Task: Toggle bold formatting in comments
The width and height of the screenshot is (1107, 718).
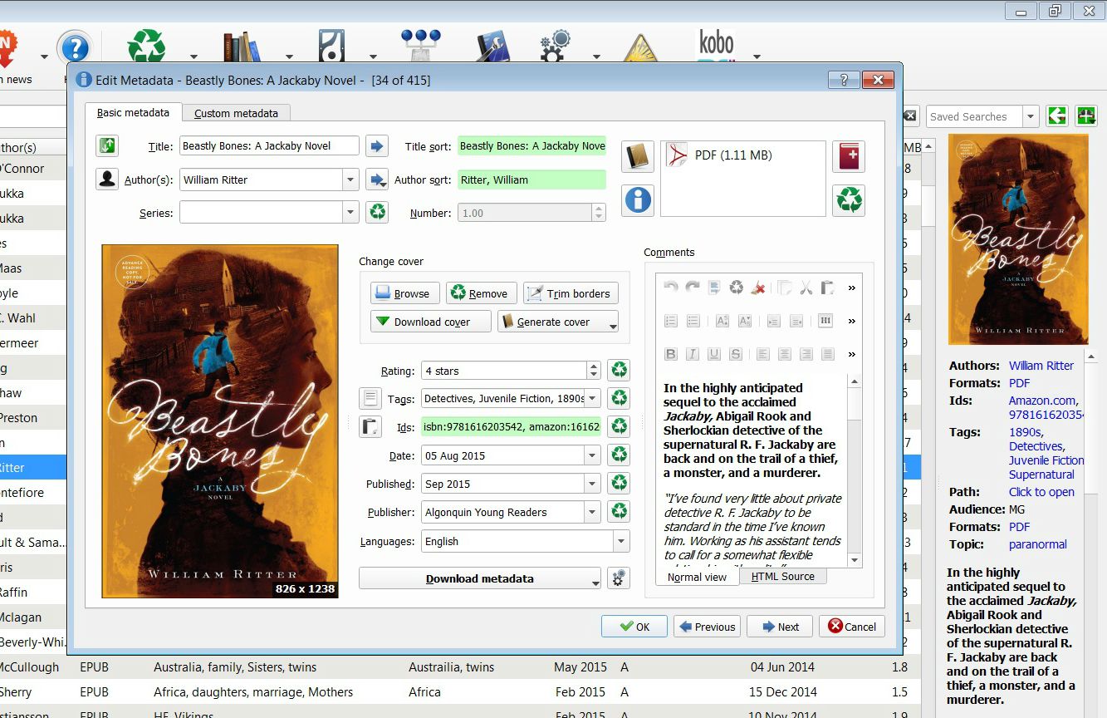Action: click(x=670, y=353)
